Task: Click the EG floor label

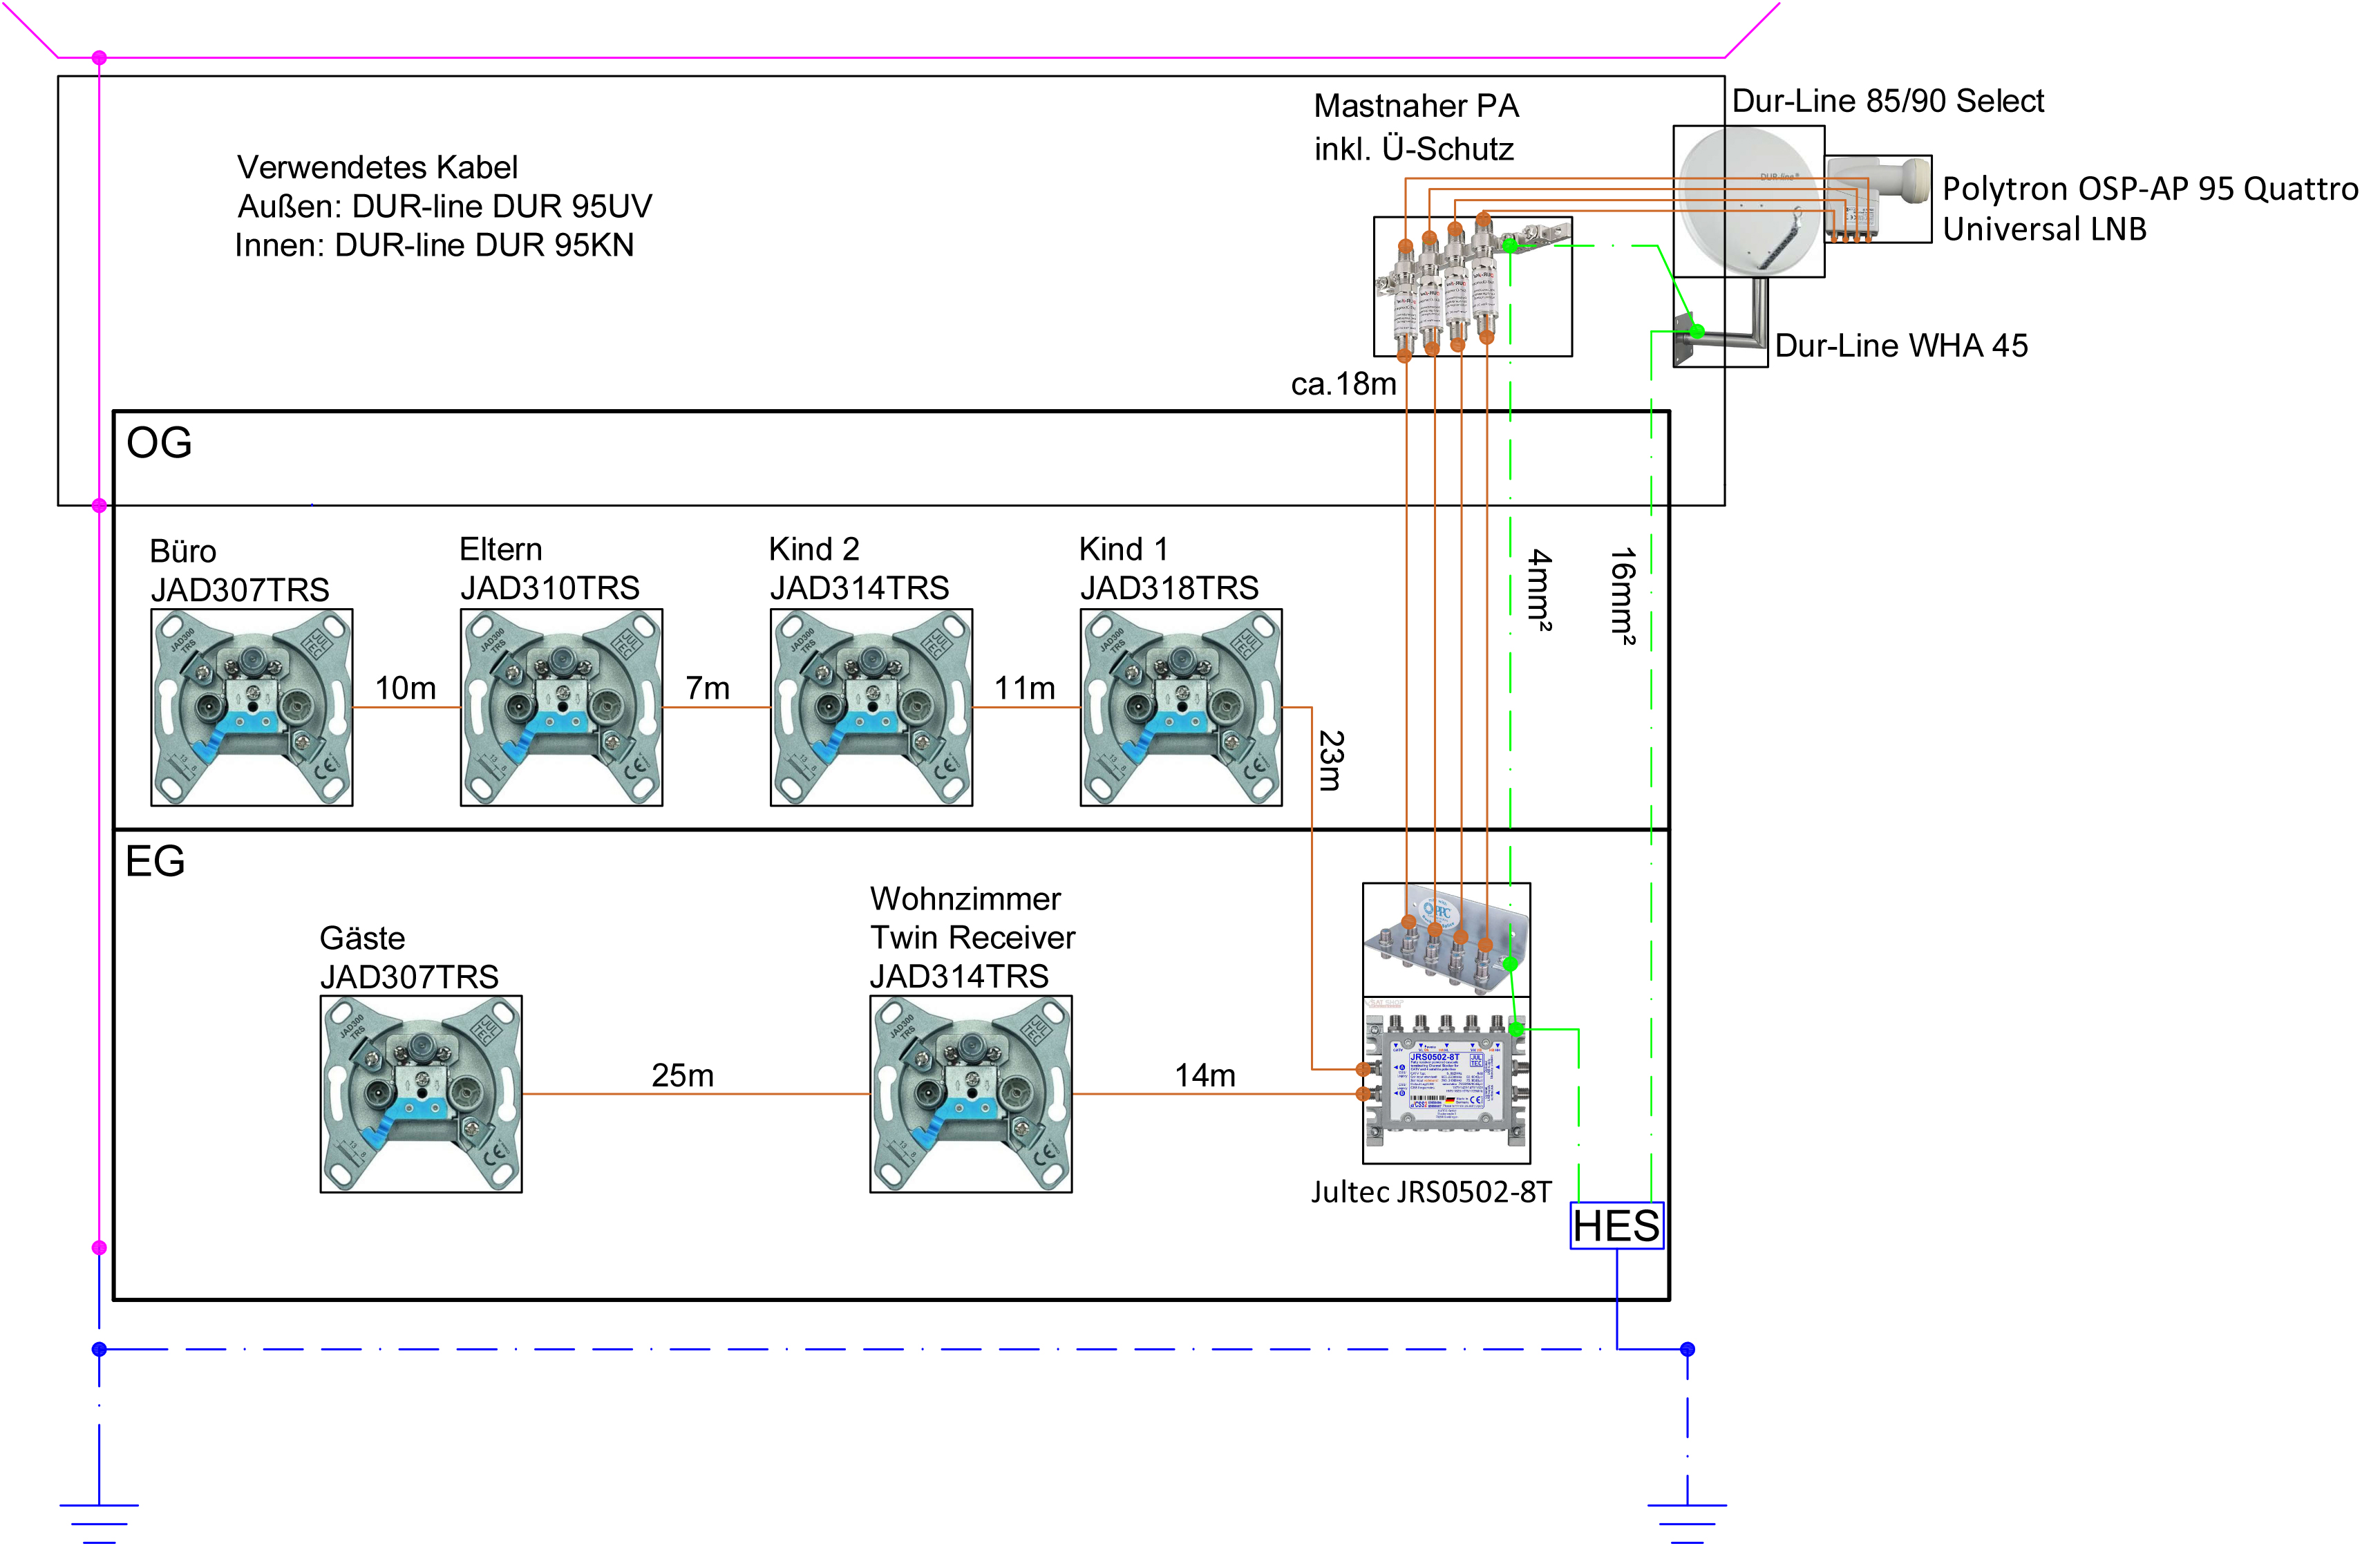Action: 155,861
